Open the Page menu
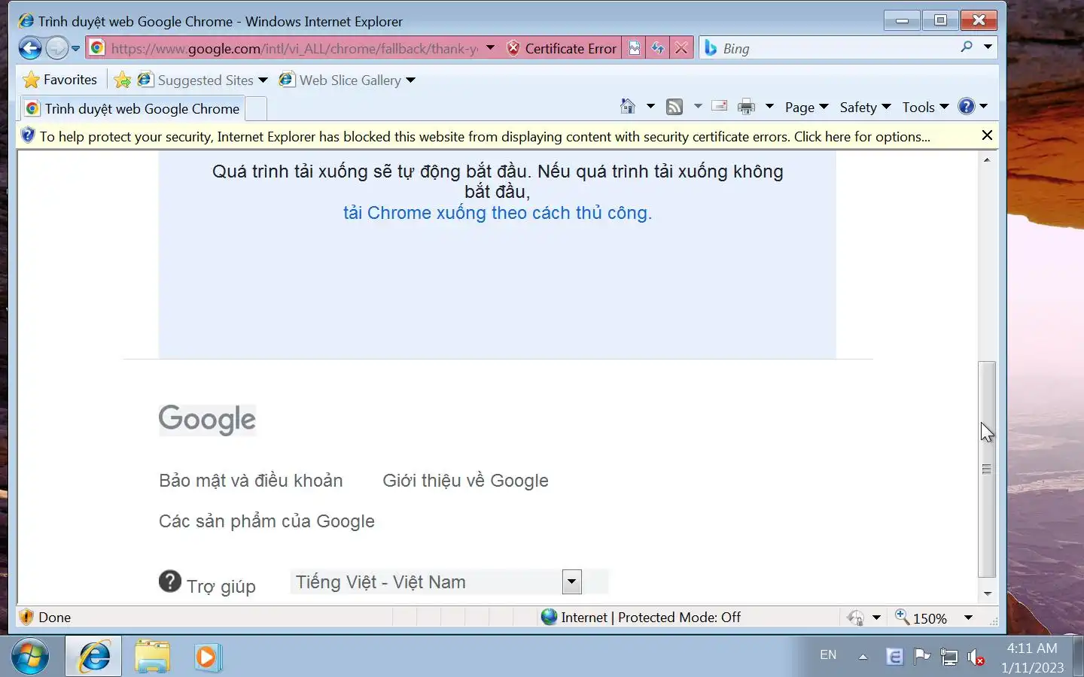The height and width of the screenshot is (677, 1084). [x=806, y=107]
